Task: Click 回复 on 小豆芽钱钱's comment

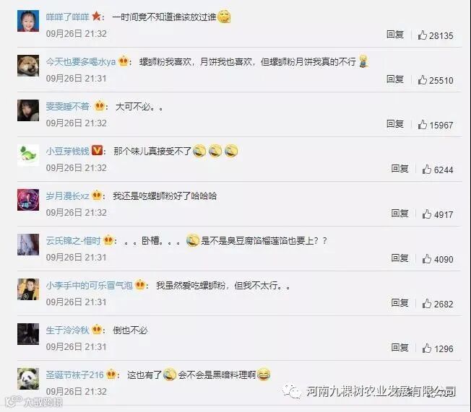Action: pyautogui.click(x=399, y=169)
